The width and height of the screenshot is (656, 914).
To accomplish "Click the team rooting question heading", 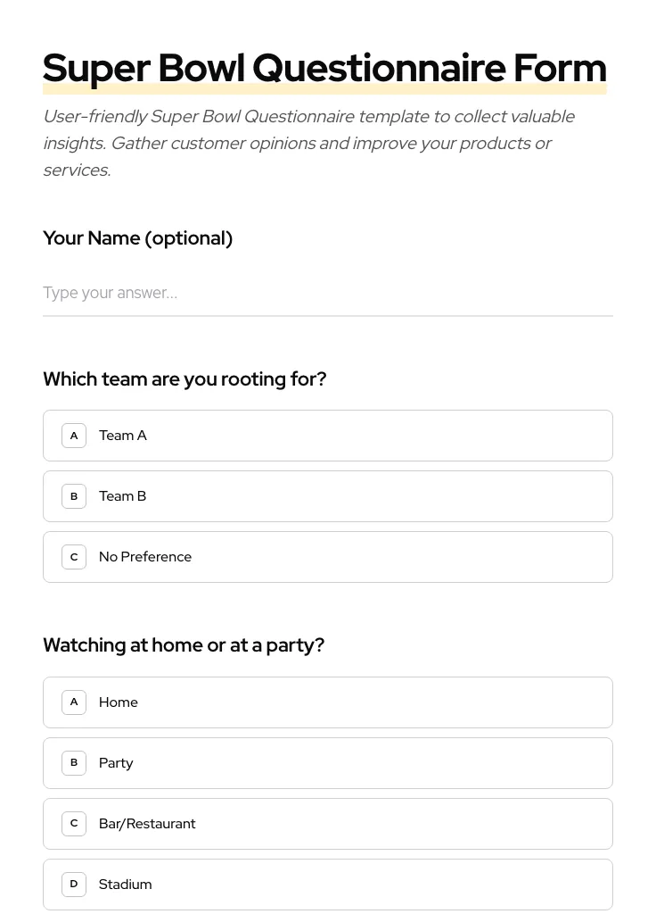I will point(184,378).
